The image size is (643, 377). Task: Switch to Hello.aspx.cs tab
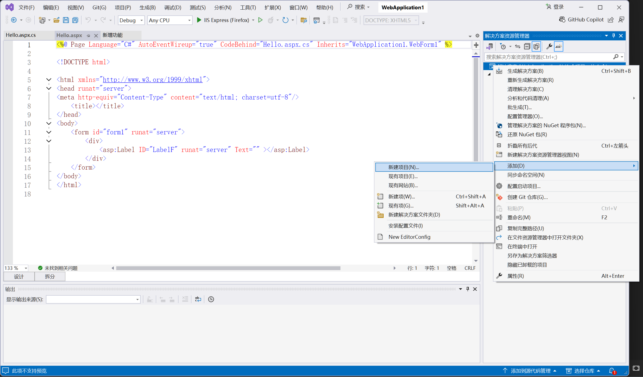(x=21, y=35)
